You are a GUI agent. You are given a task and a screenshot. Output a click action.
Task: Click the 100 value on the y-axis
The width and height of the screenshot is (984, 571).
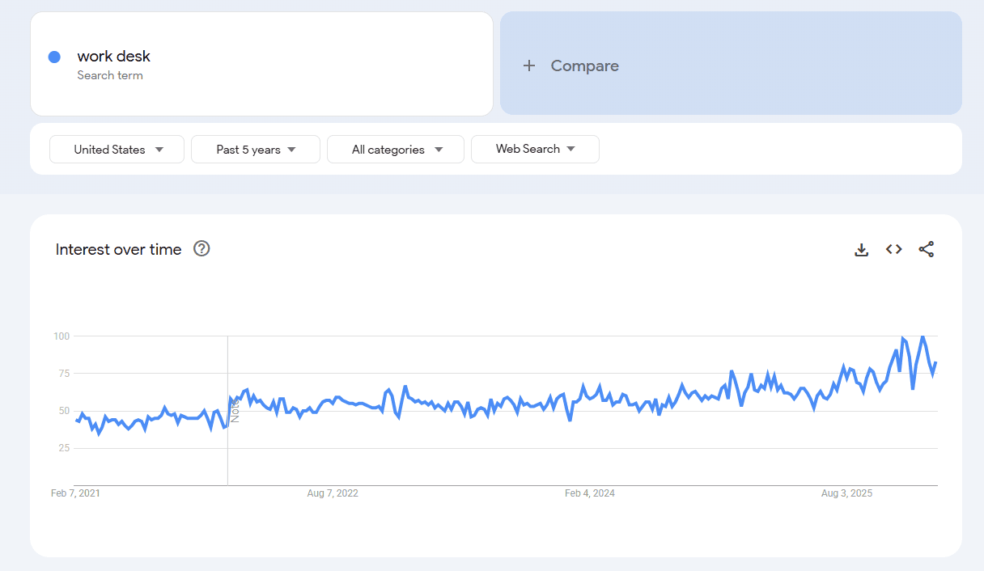tap(61, 336)
